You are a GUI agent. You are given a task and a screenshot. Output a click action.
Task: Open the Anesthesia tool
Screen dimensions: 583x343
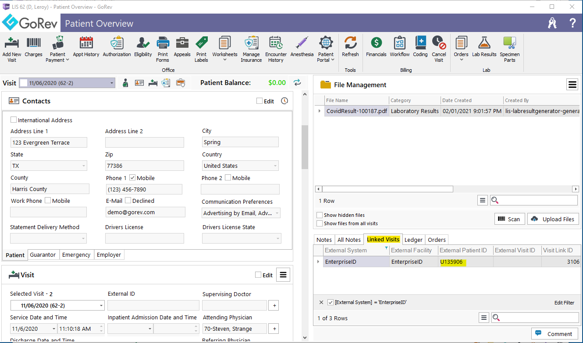(x=302, y=47)
